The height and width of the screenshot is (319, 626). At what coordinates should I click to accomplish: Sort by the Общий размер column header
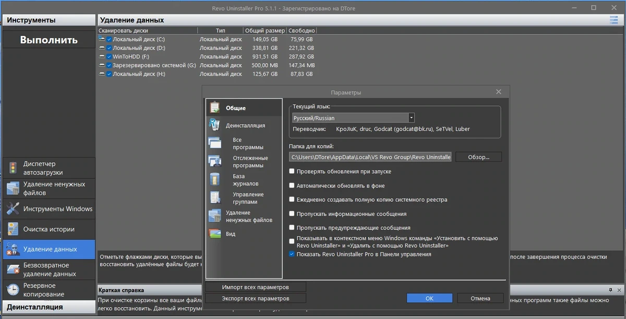click(265, 31)
